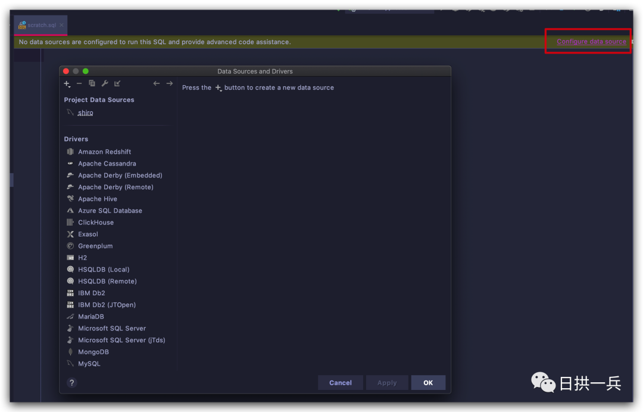The width and height of the screenshot is (643, 412).
Task: Click the Amazon Redshift icon
Action: click(70, 152)
